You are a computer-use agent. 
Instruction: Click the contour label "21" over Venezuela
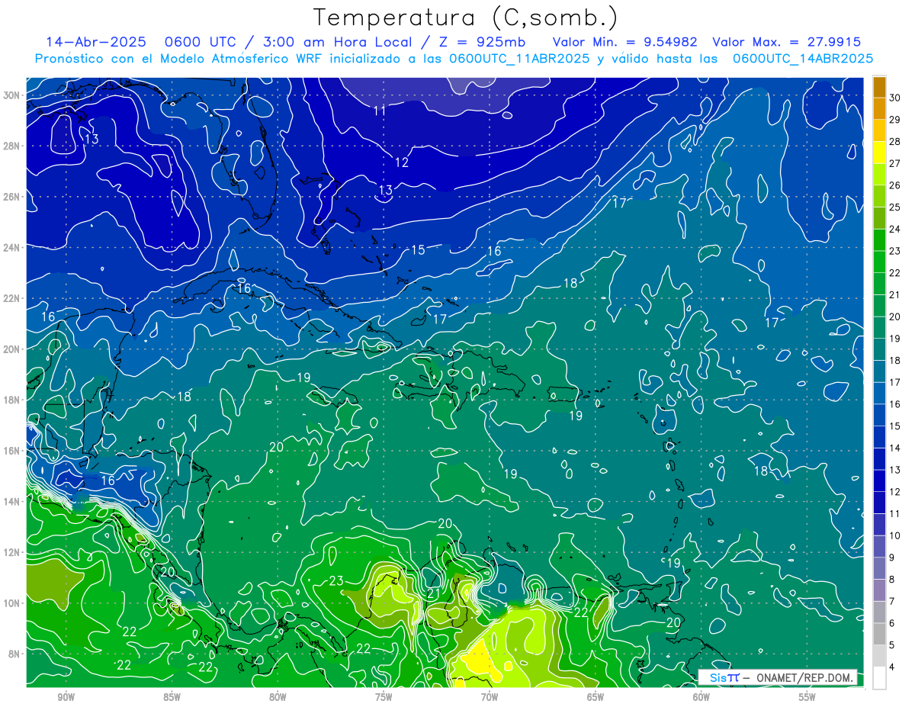click(433, 593)
